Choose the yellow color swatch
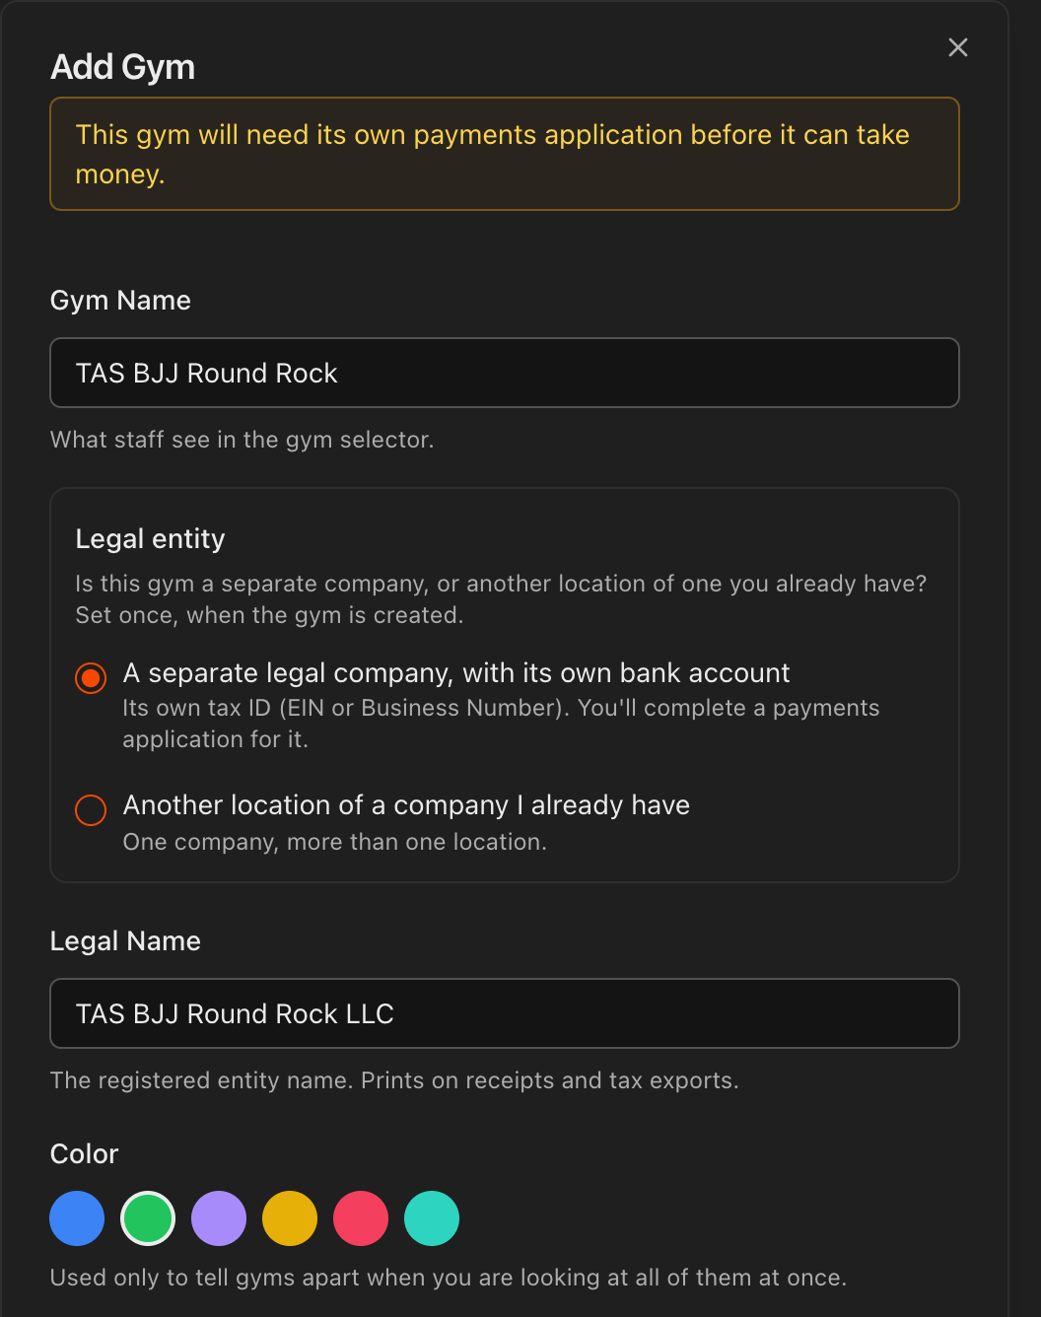Screen dimensions: 1041x1317 coord(290,1218)
